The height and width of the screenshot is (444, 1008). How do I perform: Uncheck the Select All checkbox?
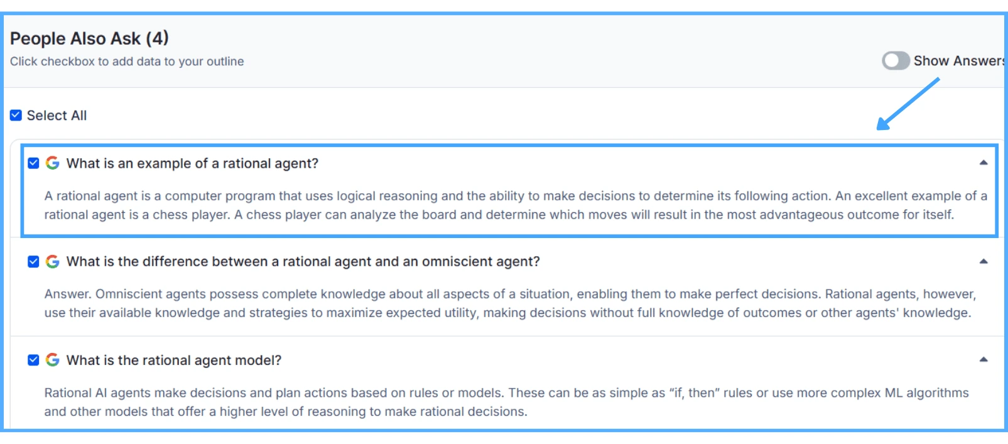click(x=16, y=116)
